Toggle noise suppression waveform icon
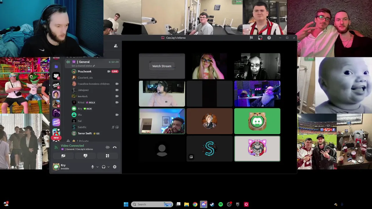This screenshot has width=372, height=209. click(108, 147)
